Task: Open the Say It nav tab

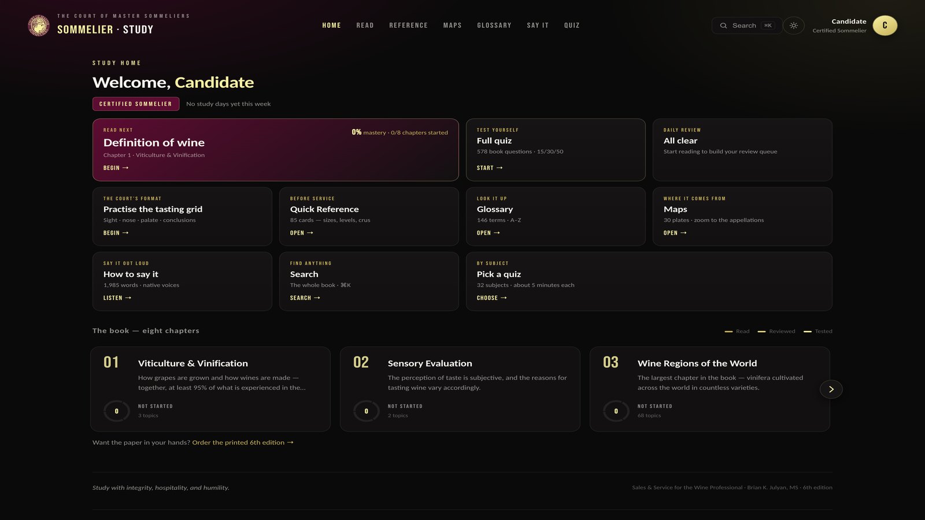Action: [x=538, y=25]
